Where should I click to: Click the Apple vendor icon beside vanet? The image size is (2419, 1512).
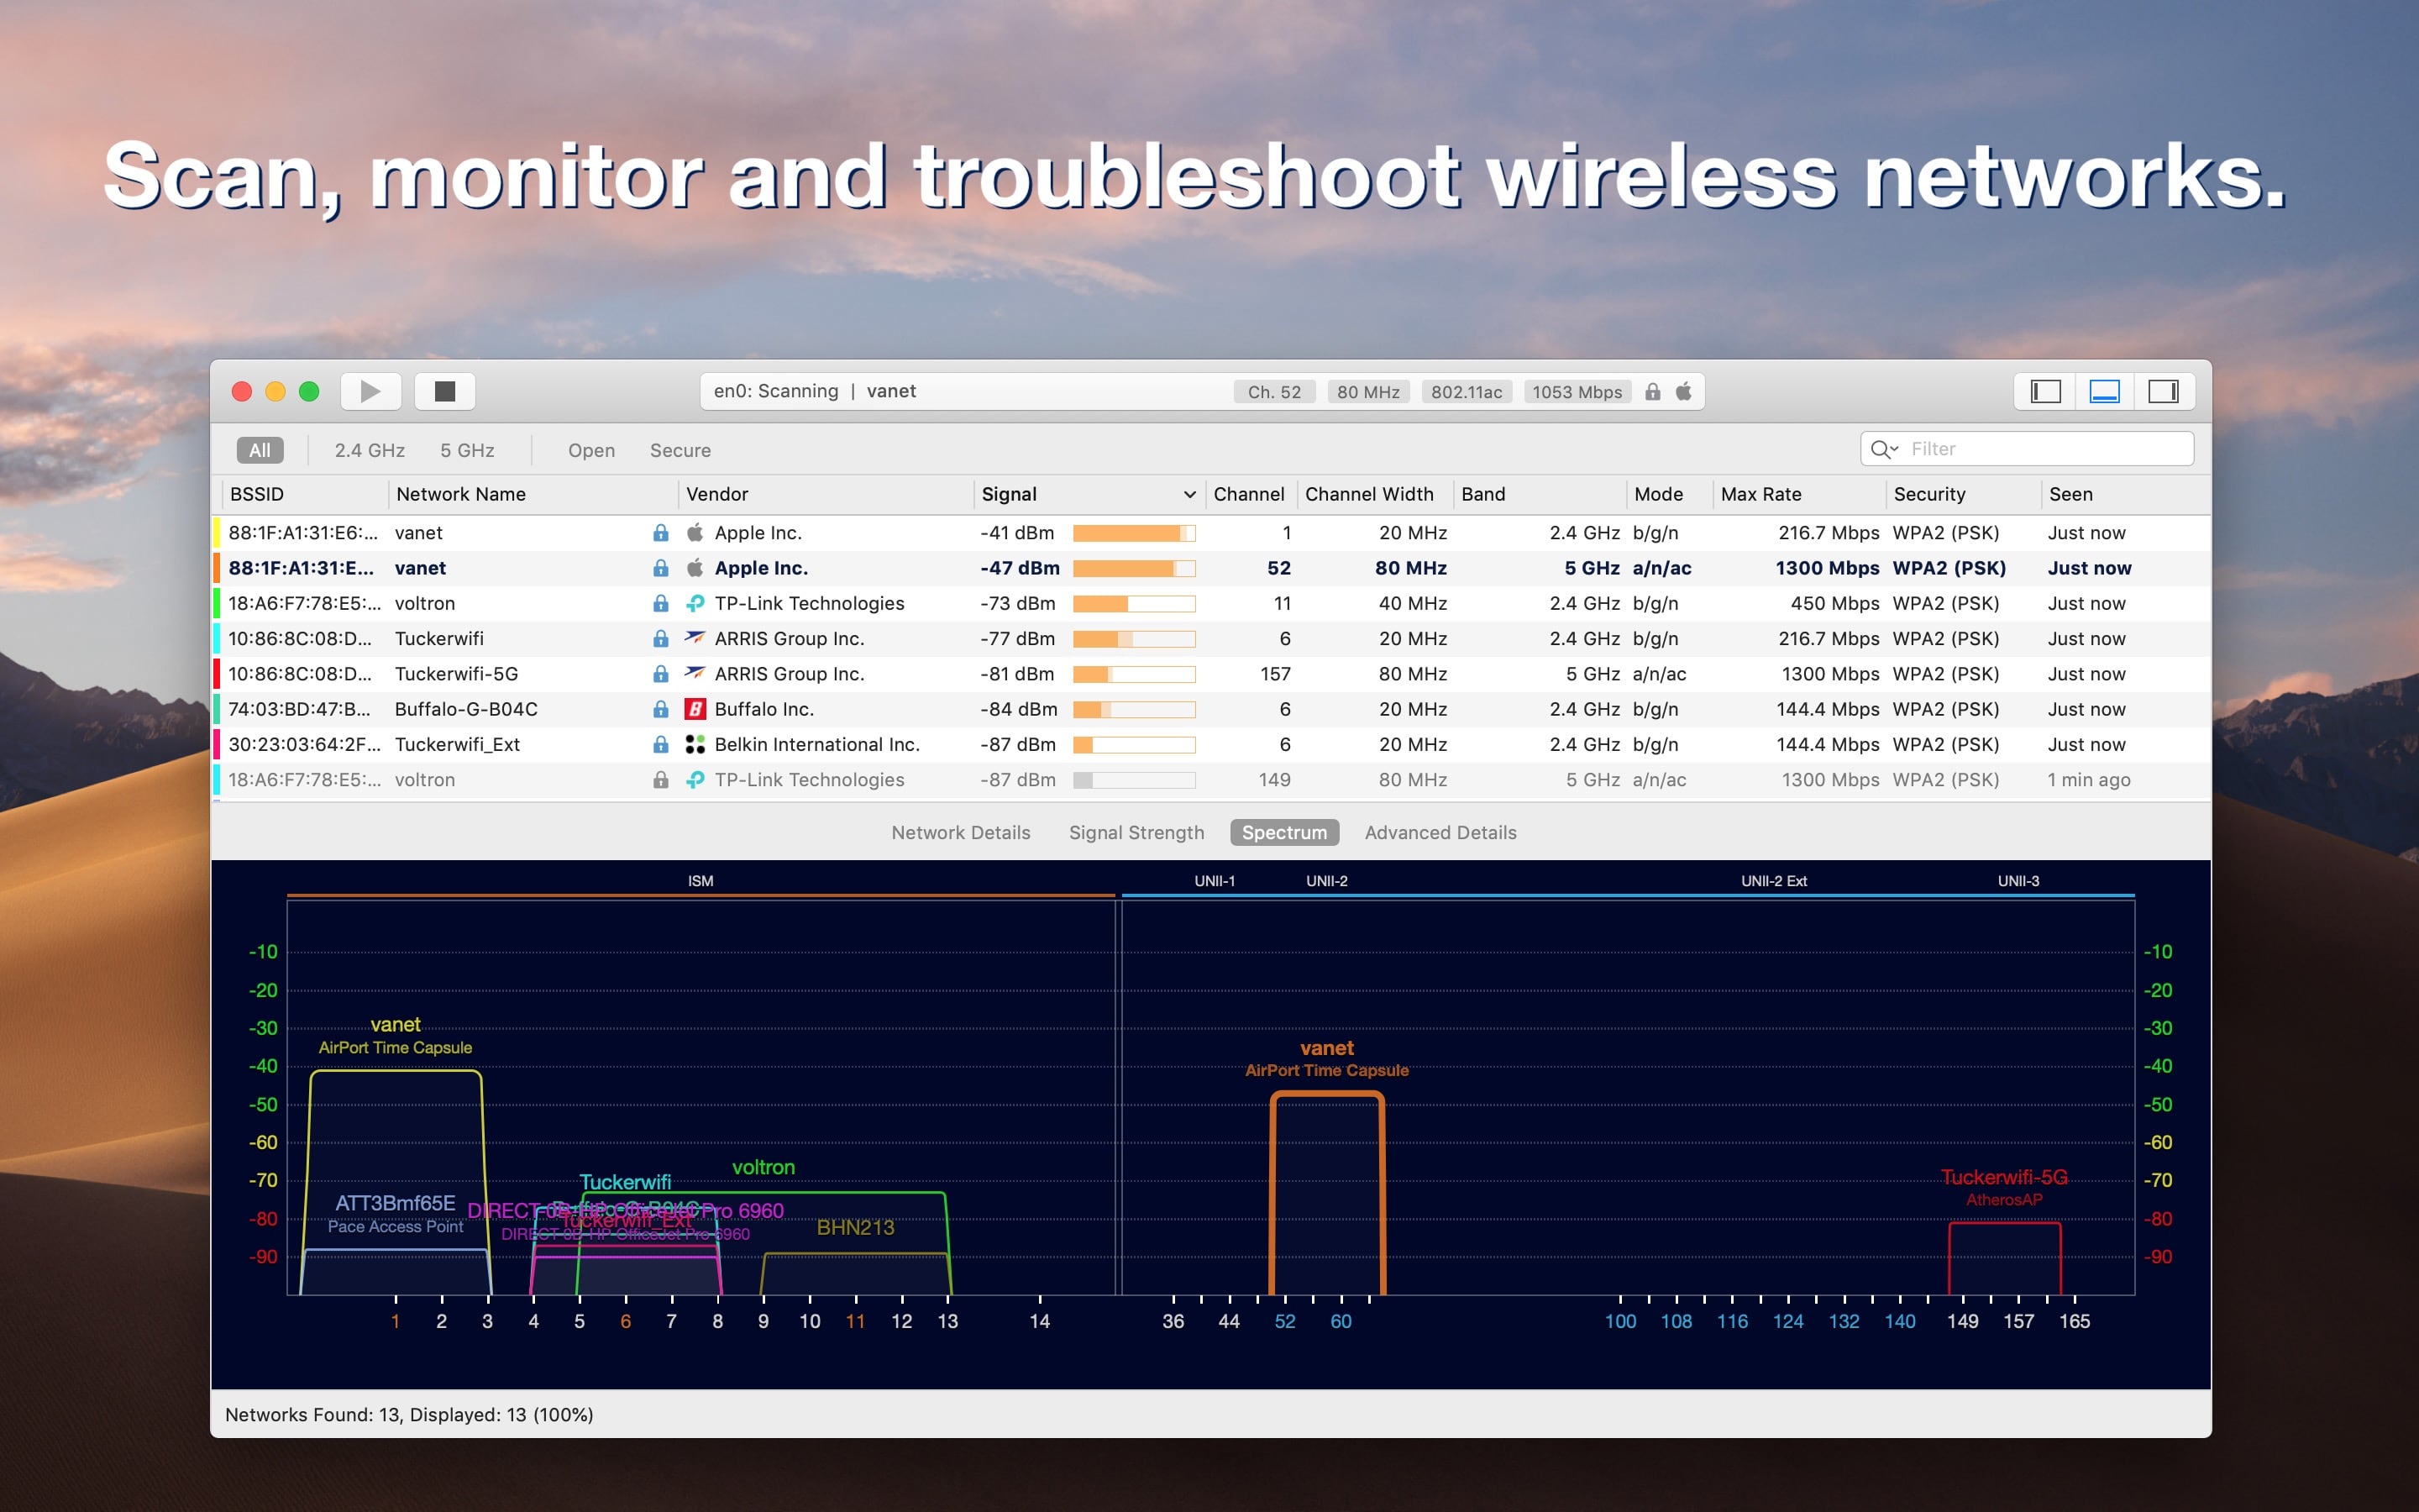[695, 532]
